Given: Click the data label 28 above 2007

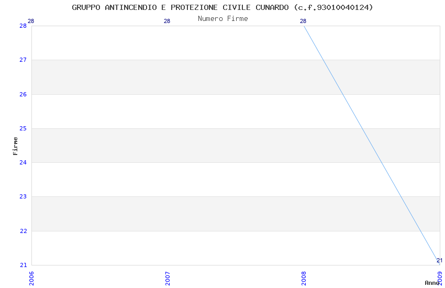Looking at the screenshot, I should click(167, 21).
